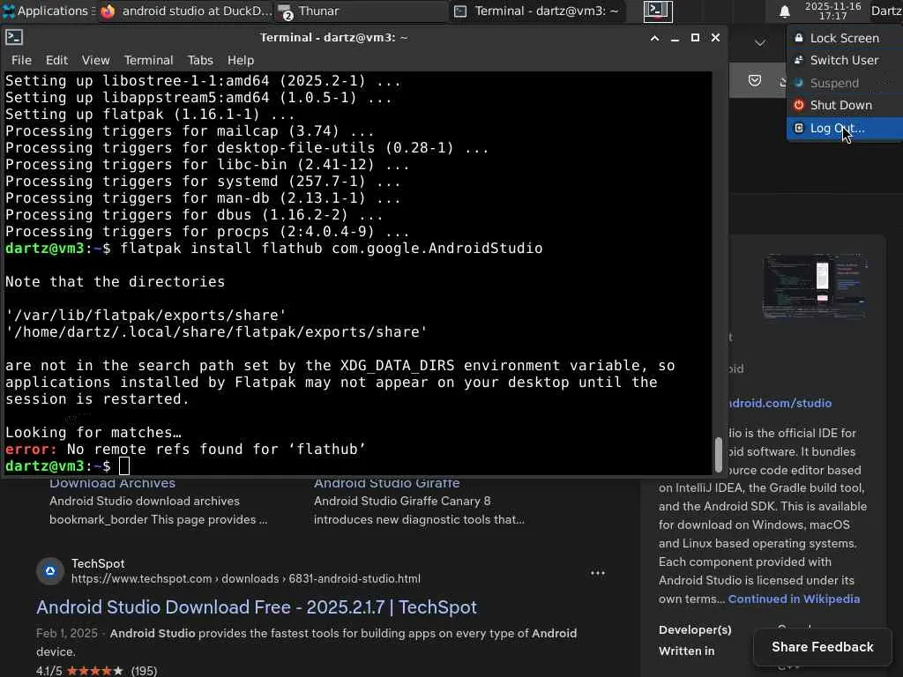Open the terminal Help menu
This screenshot has height=677, width=903.
[x=240, y=60]
